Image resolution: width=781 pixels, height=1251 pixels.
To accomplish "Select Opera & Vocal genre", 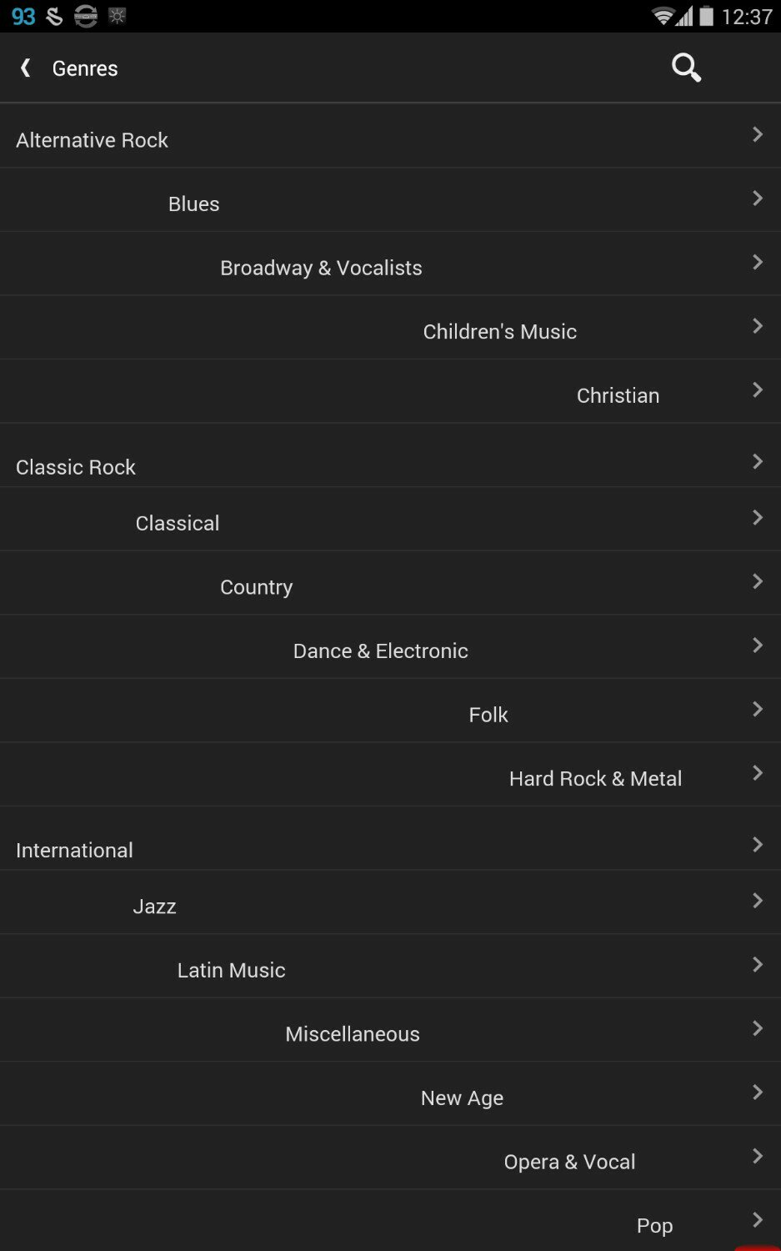I will [569, 1162].
